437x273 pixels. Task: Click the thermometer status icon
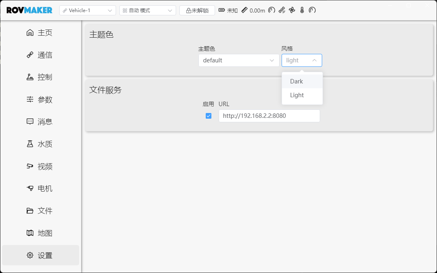click(x=301, y=10)
